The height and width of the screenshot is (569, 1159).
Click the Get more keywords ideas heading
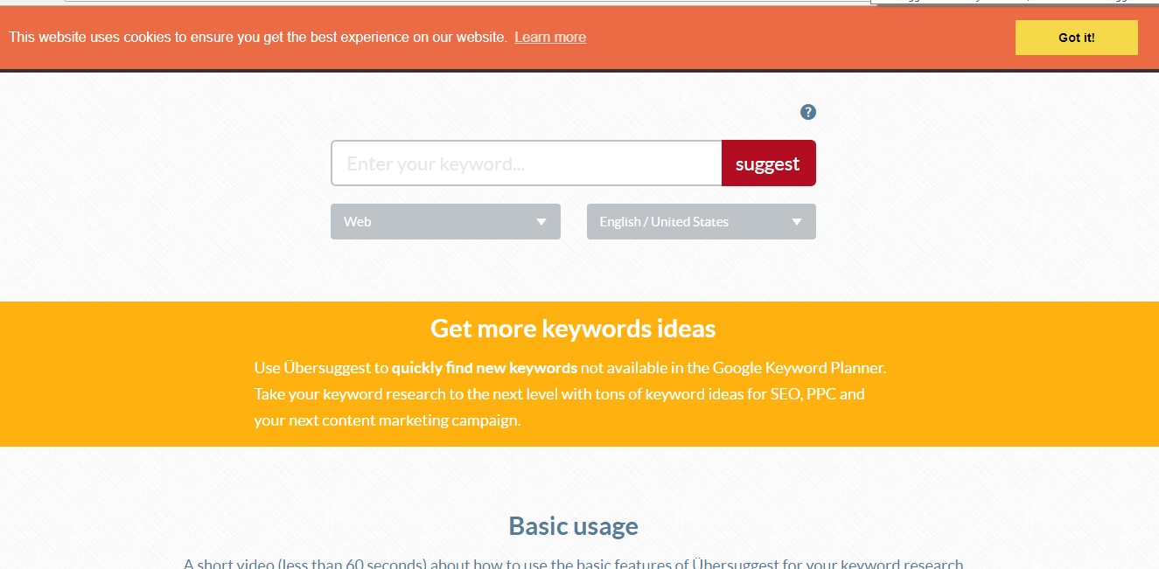[x=573, y=329]
